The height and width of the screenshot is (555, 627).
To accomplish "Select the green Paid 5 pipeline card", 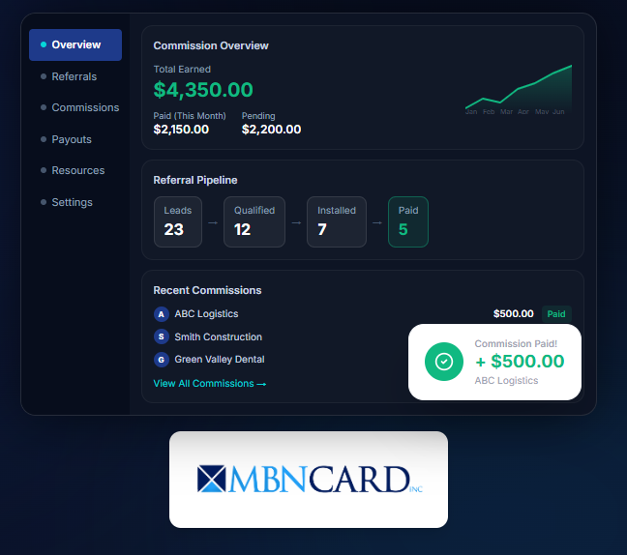I will coord(408,221).
